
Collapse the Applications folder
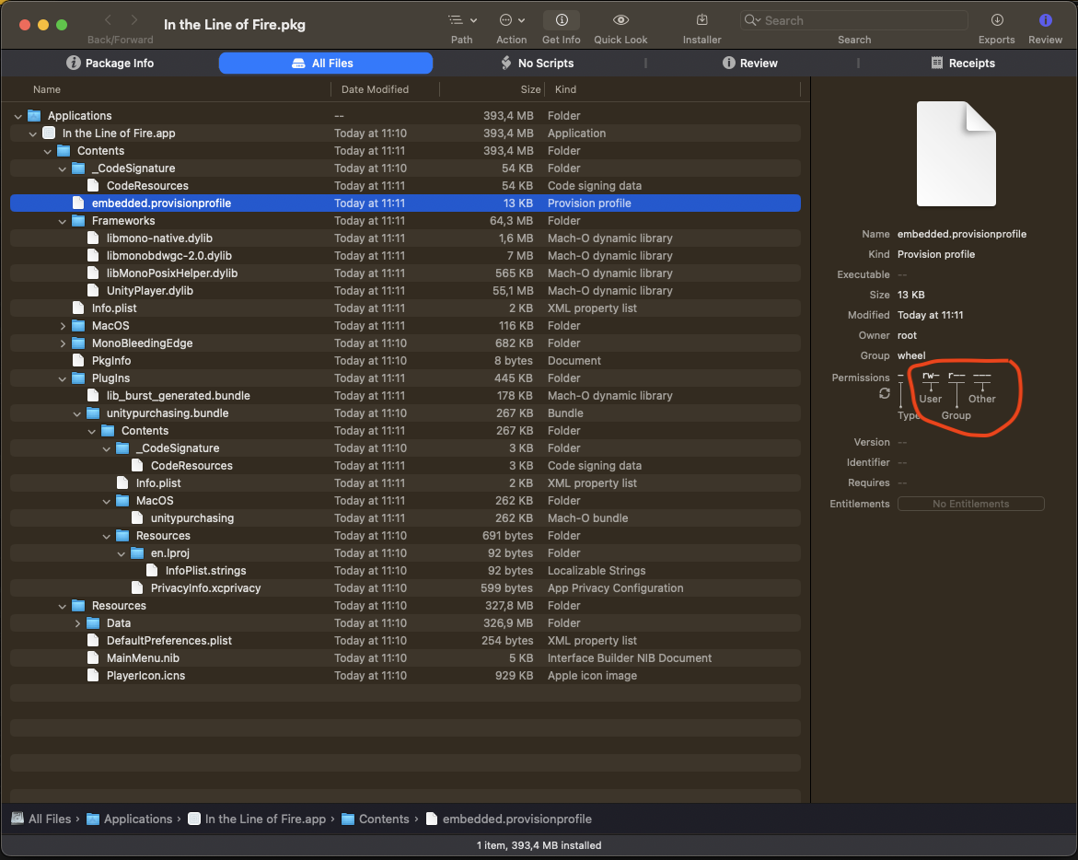(x=18, y=116)
